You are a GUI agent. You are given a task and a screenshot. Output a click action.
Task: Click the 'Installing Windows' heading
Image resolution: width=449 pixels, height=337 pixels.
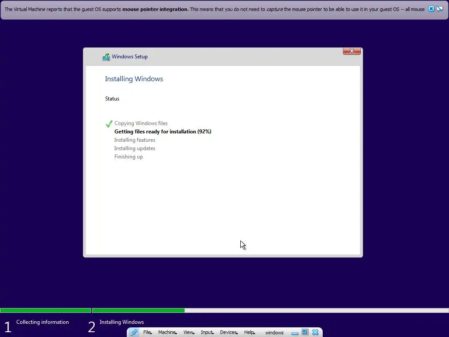pos(134,79)
